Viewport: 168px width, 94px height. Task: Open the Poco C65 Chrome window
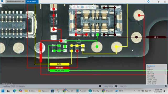(x=68, y=91)
